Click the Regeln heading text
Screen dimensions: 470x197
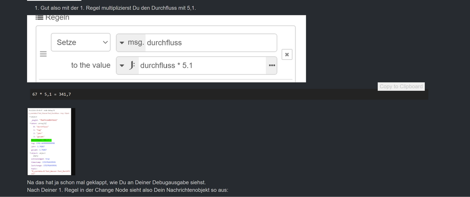pyautogui.click(x=57, y=18)
